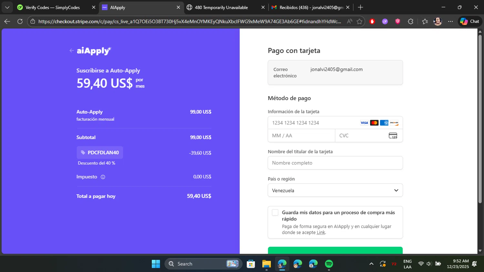The height and width of the screenshot is (272, 484).
Task: Open a new browser tab
Action: point(360,7)
